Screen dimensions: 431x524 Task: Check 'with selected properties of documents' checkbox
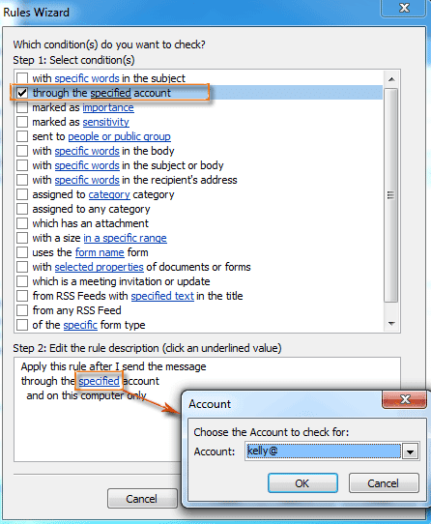coord(22,267)
